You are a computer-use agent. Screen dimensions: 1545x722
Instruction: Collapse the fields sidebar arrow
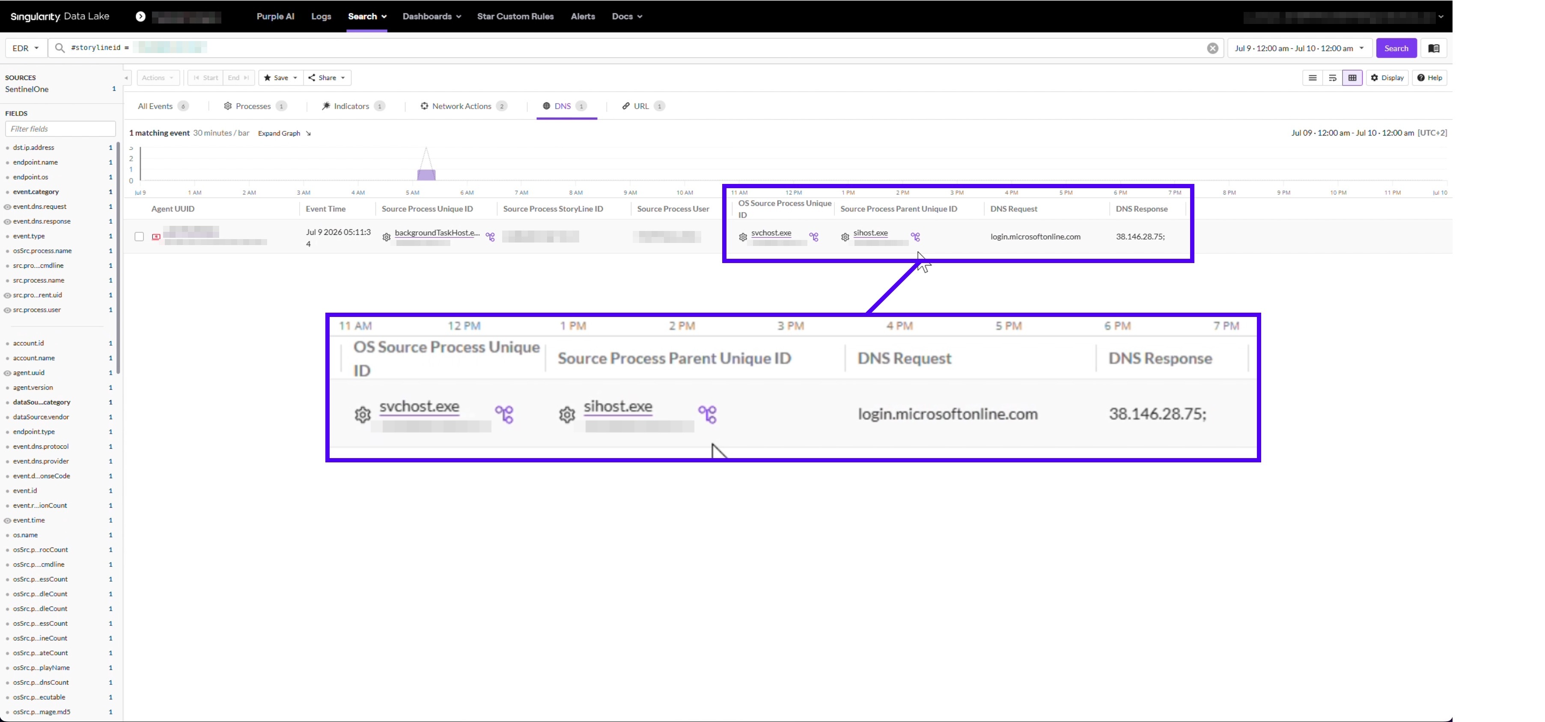click(x=126, y=78)
